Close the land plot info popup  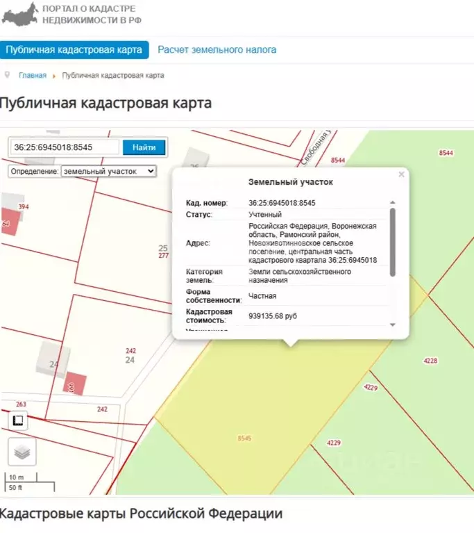click(401, 174)
